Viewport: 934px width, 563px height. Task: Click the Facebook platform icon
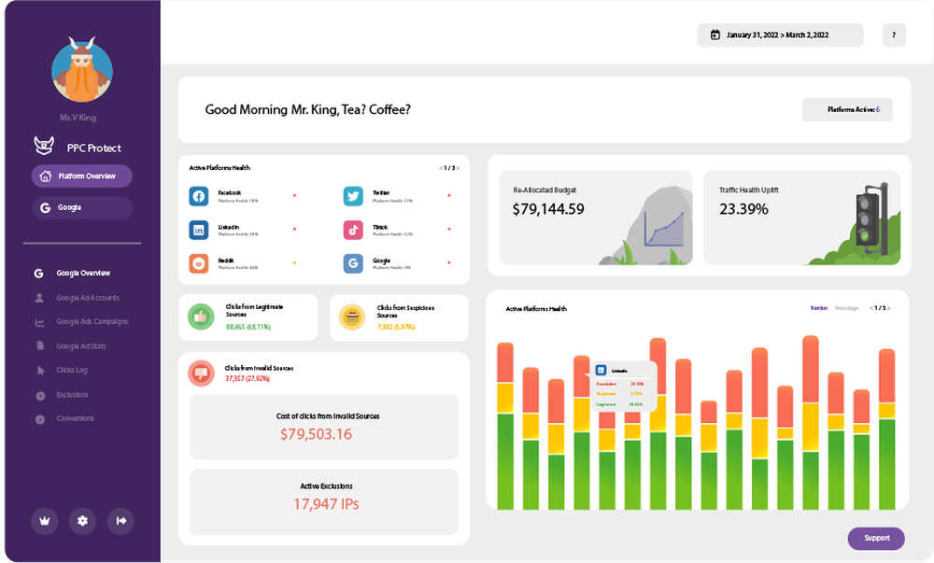(198, 196)
